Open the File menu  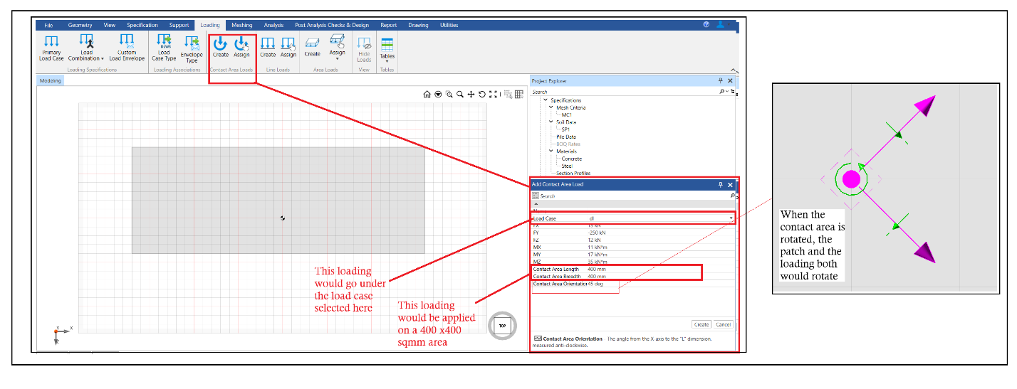[x=48, y=25]
